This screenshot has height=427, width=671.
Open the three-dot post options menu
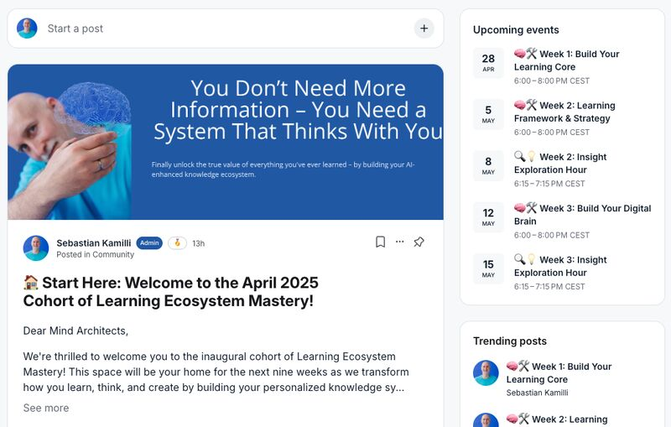(x=399, y=242)
